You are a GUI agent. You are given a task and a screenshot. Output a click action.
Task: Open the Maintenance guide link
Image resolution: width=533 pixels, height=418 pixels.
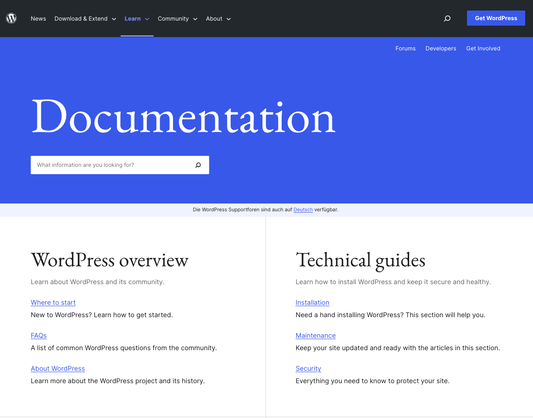coord(316,335)
